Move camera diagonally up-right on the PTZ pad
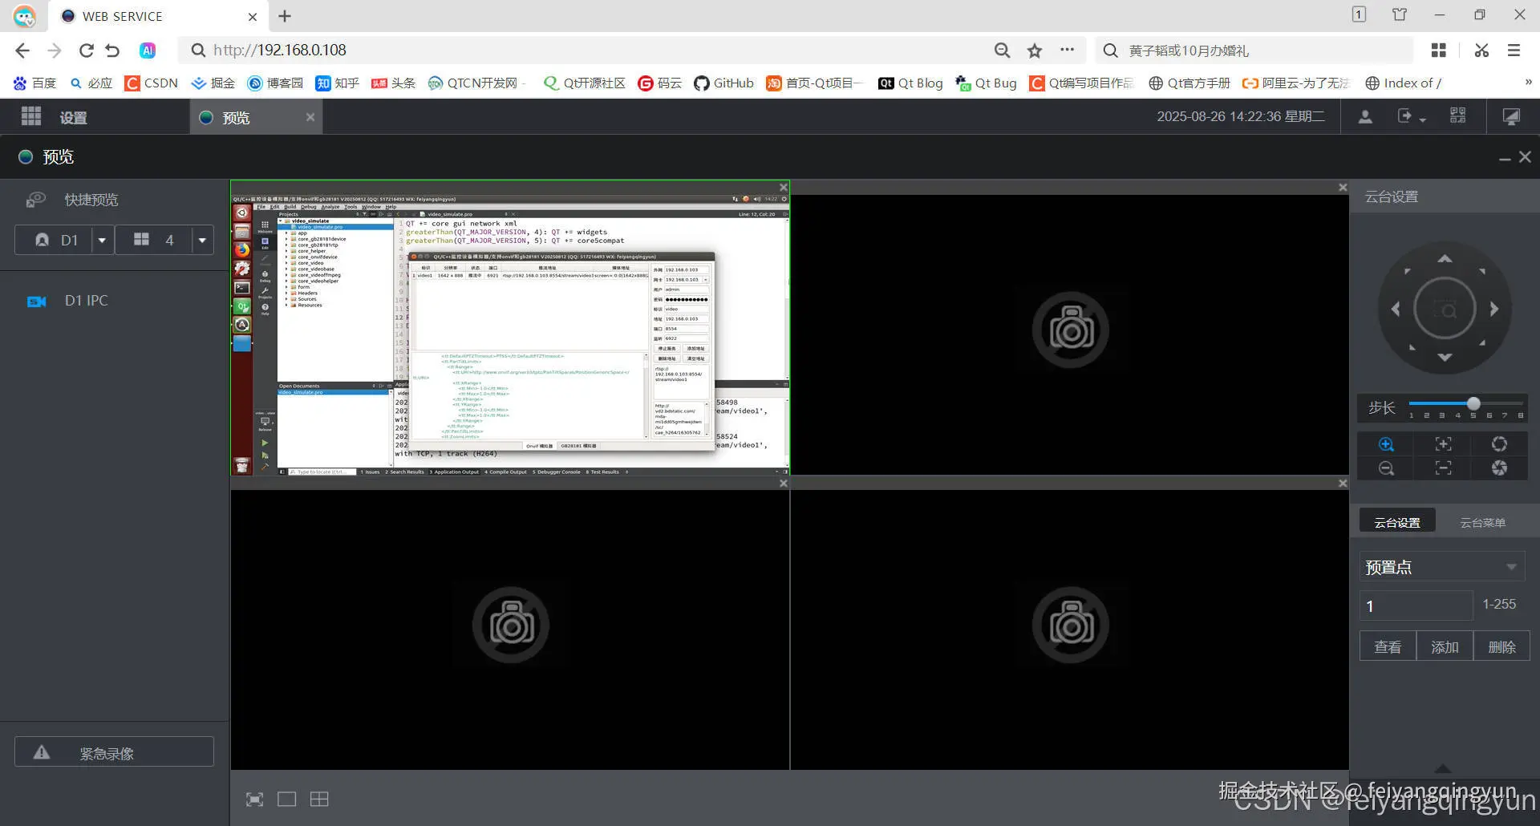Screen dimensions: 1540x826 coord(1482,272)
